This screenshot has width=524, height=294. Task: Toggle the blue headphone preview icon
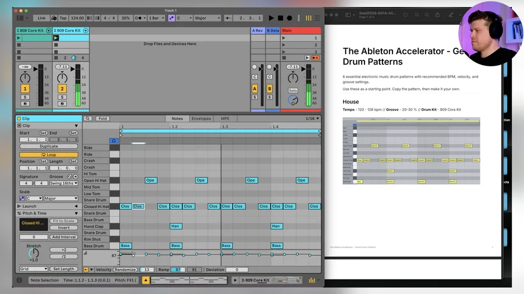click(x=114, y=141)
